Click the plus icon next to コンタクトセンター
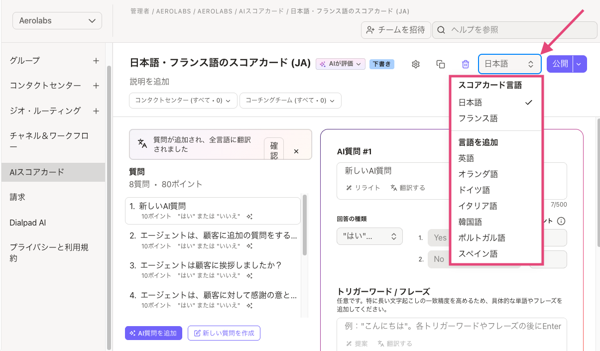600x351 pixels. click(x=96, y=86)
